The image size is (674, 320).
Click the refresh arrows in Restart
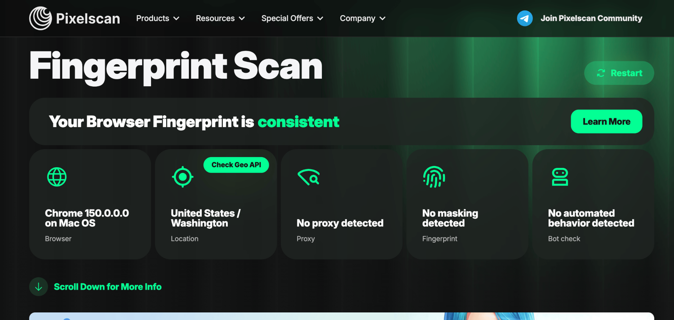pos(601,73)
